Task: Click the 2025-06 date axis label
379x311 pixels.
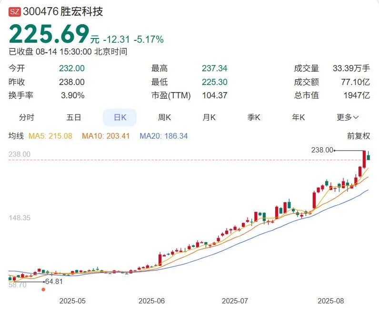Action: (151, 301)
